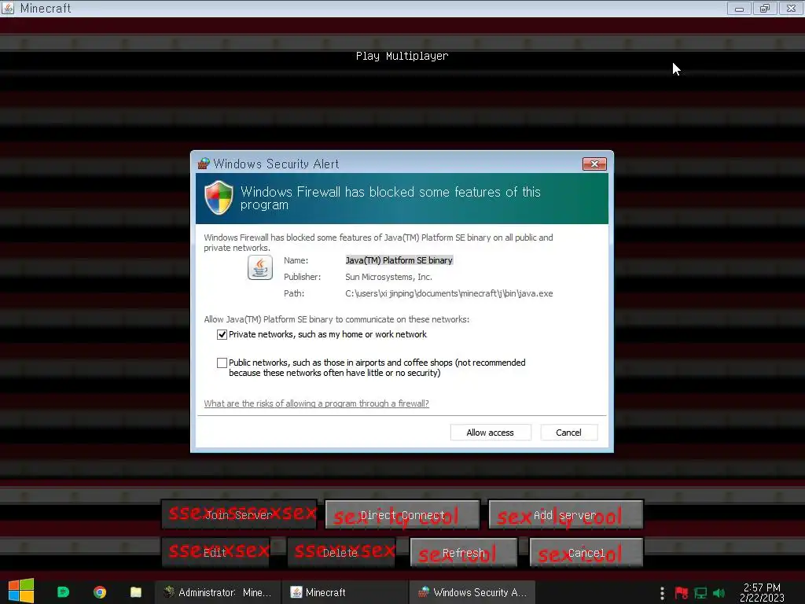Refresh the Minecraft server list

[464, 553]
